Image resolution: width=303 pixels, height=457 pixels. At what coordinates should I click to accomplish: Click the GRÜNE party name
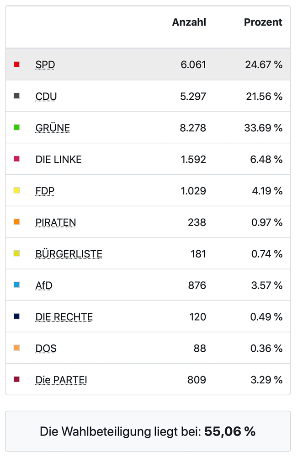click(53, 128)
